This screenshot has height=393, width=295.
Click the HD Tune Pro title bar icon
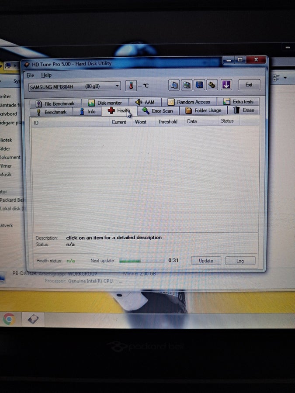(x=27, y=65)
